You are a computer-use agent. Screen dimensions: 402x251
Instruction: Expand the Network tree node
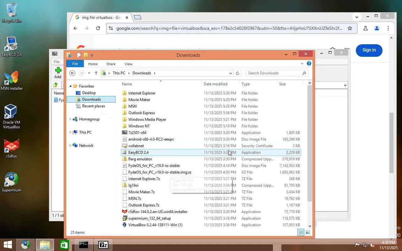70,146
